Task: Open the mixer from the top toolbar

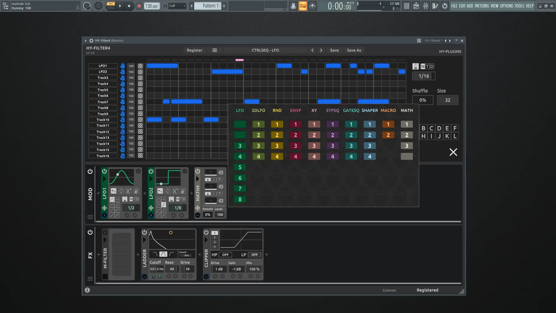Action: (x=425, y=6)
